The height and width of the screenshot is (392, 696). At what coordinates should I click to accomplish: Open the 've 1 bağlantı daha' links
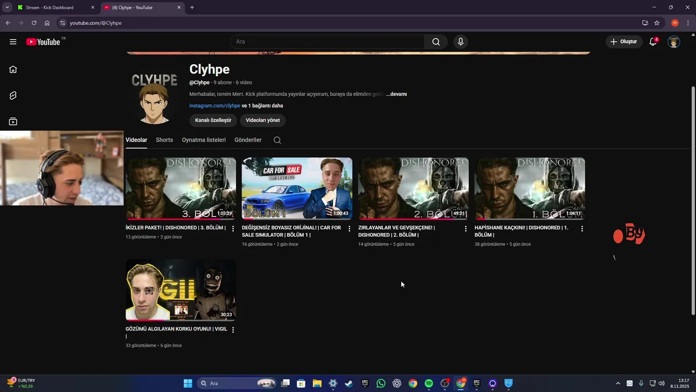point(262,106)
